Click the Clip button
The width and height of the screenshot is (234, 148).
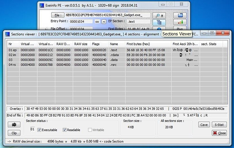14,133
